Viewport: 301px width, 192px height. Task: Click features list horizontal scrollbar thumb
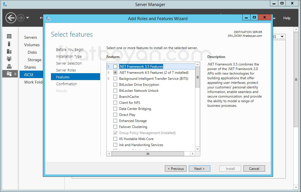pos(148,154)
